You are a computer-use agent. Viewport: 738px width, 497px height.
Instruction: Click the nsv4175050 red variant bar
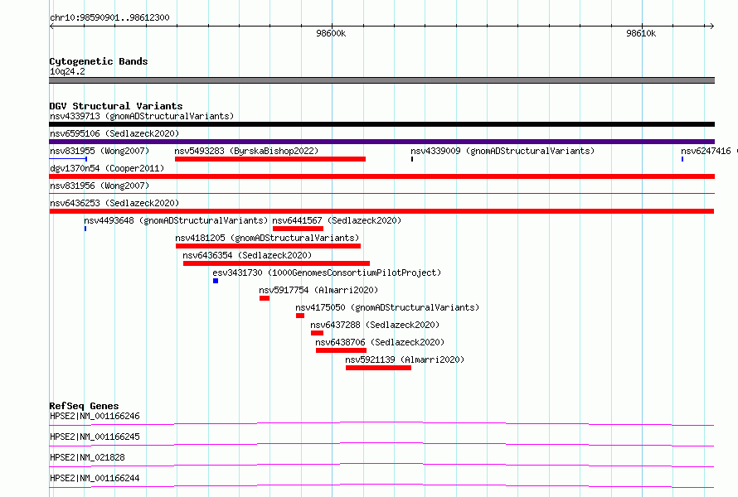click(x=300, y=316)
